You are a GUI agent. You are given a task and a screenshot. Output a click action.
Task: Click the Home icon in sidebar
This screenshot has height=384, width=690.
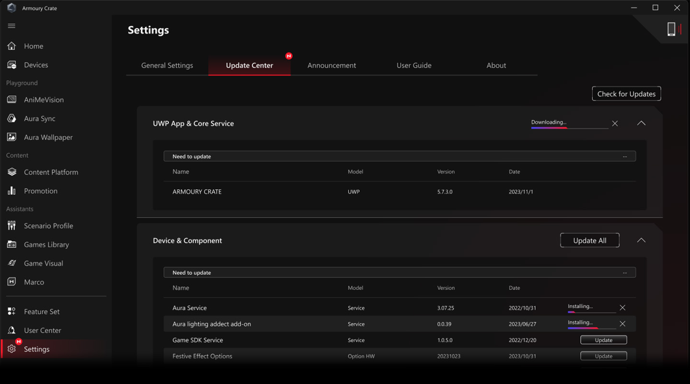coord(11,46)
